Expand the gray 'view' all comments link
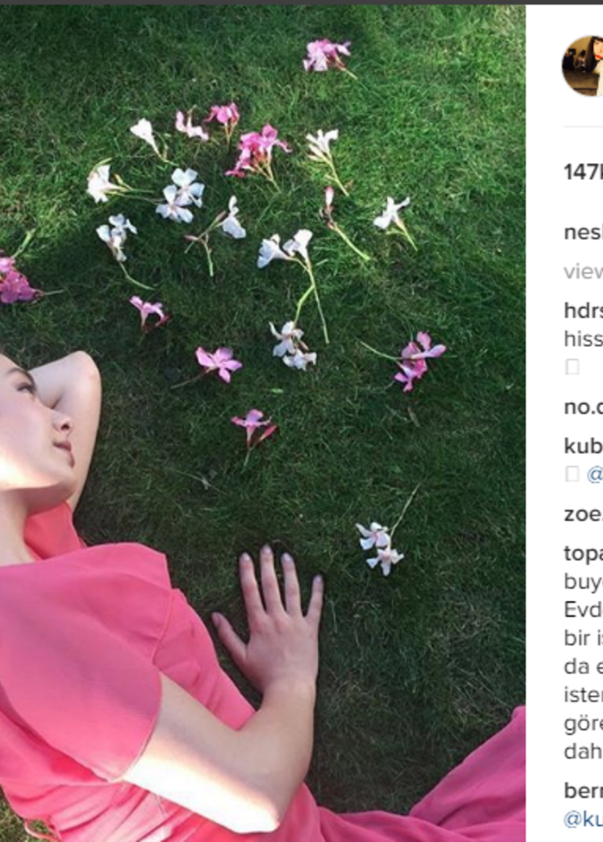603x842 pixels. [x=583, y=271]
